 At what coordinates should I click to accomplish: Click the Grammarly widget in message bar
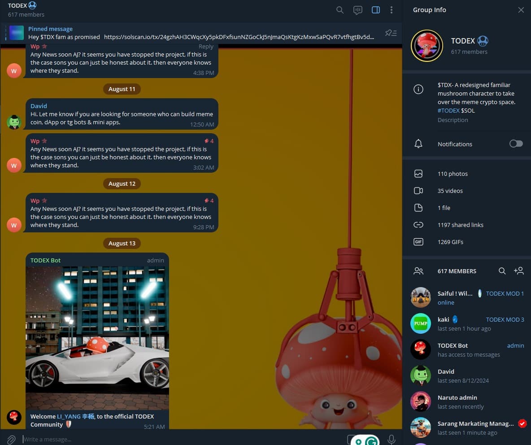[365, 440]
